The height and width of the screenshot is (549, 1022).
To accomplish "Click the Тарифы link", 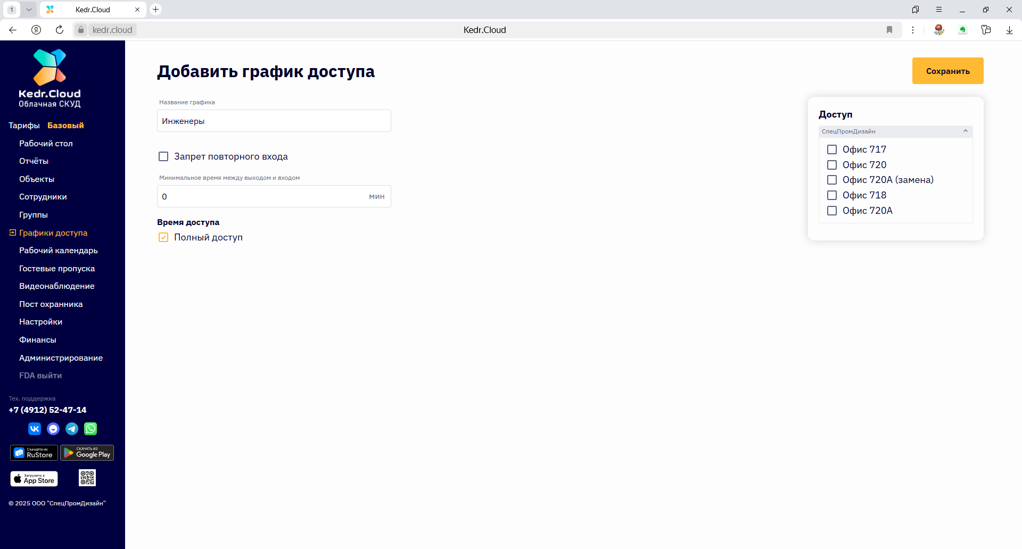I will click(24, 126).
